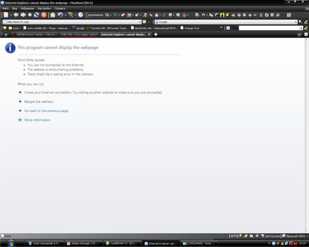Screen dimensions: 309x247
Task: Click the eraser toolbar icon
Action: pyautogui.click(x=123, y=15)
